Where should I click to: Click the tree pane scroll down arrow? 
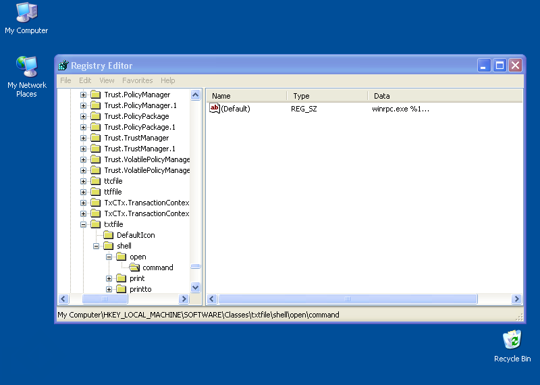(x=195, y=288)
